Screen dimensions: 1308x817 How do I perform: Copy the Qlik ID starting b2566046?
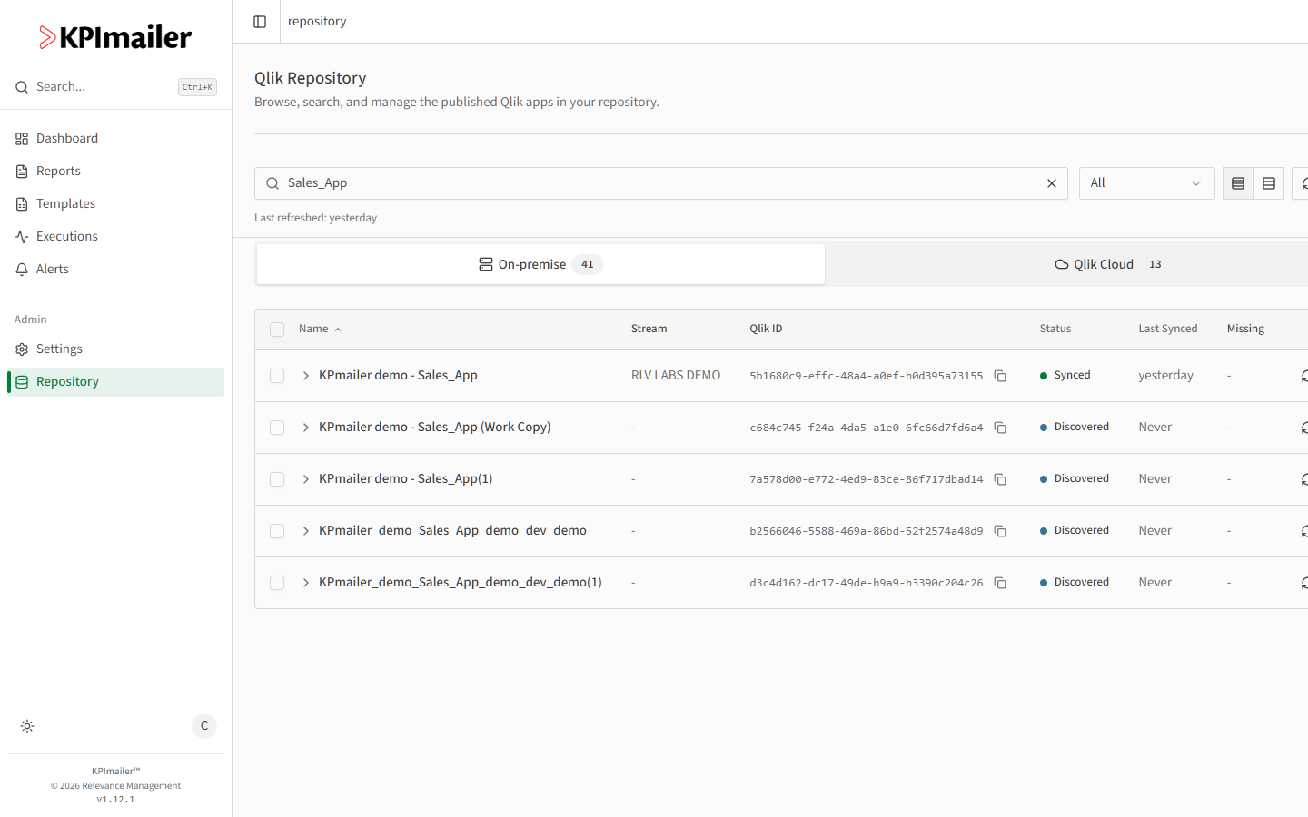pos(1000,531)
